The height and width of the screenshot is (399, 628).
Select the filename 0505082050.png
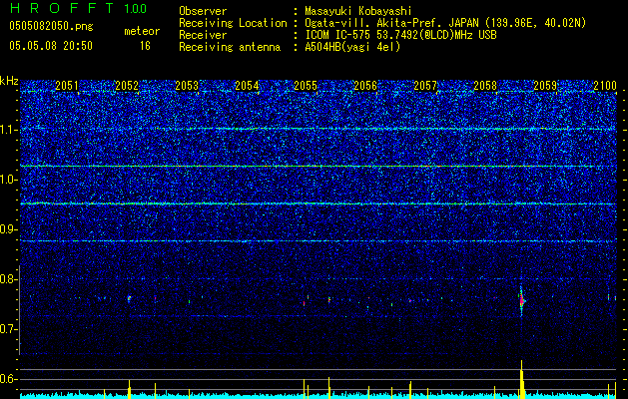pyautogui.click(x=51, y=27)
